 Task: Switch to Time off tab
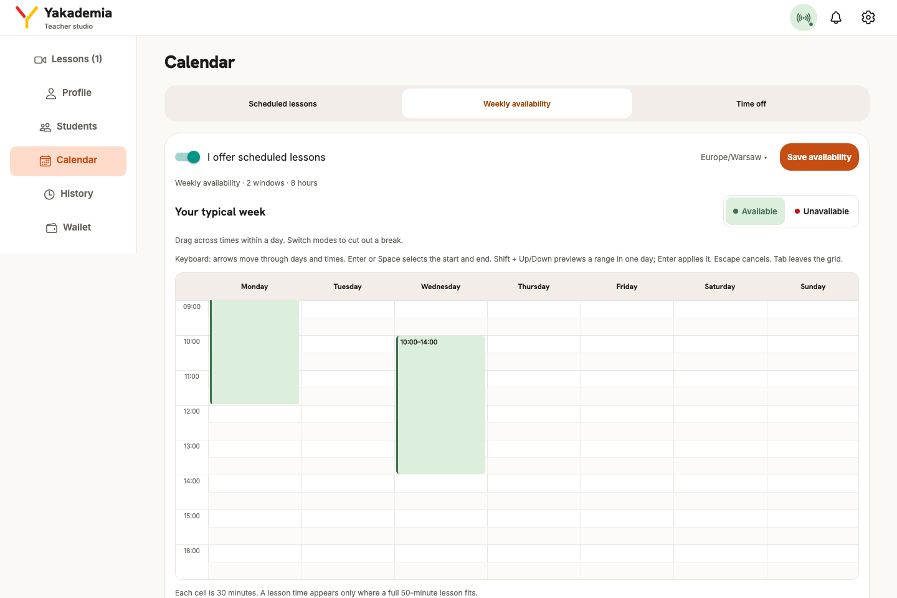pos(751,103)
